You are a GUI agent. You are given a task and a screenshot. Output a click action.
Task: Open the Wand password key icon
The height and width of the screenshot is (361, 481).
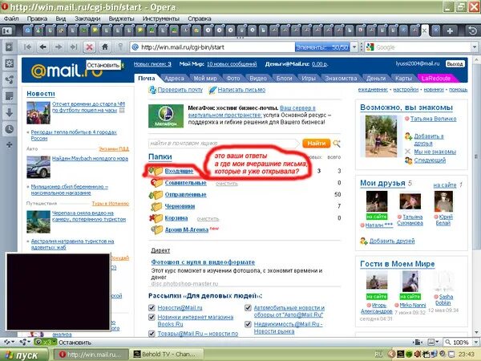tap(120, 47)
